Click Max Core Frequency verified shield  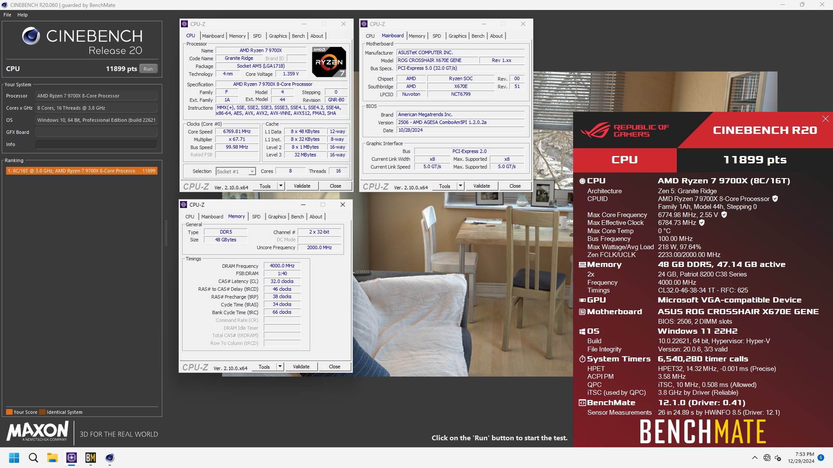coord(724,214)
